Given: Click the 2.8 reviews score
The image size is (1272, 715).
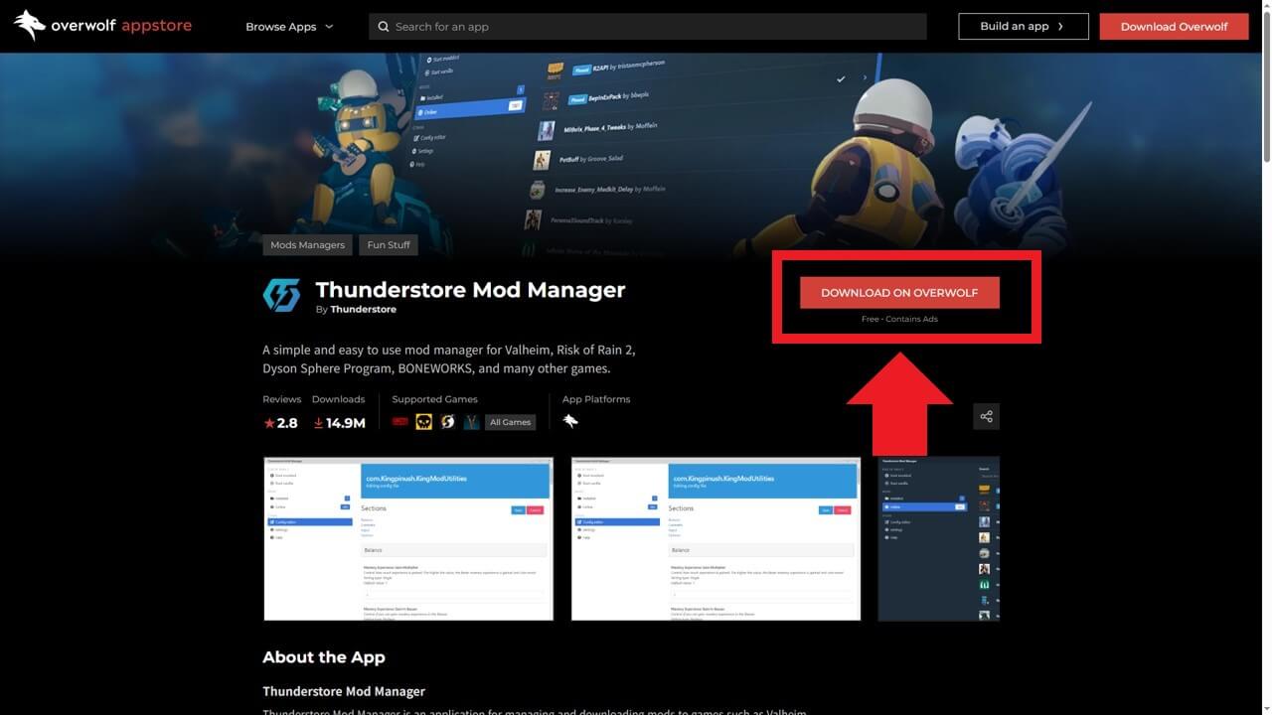Looking at the screenshot, I should 287,423.
